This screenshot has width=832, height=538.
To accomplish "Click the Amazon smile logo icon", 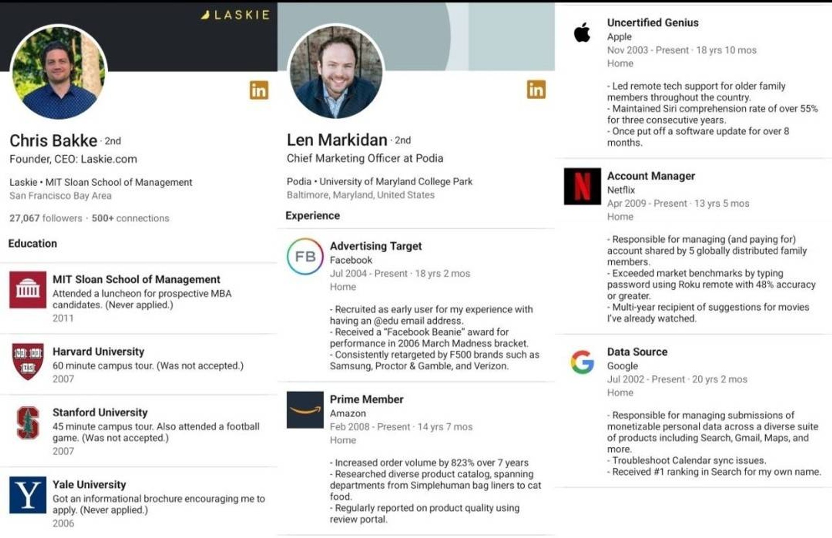I will tap(305, 410).
